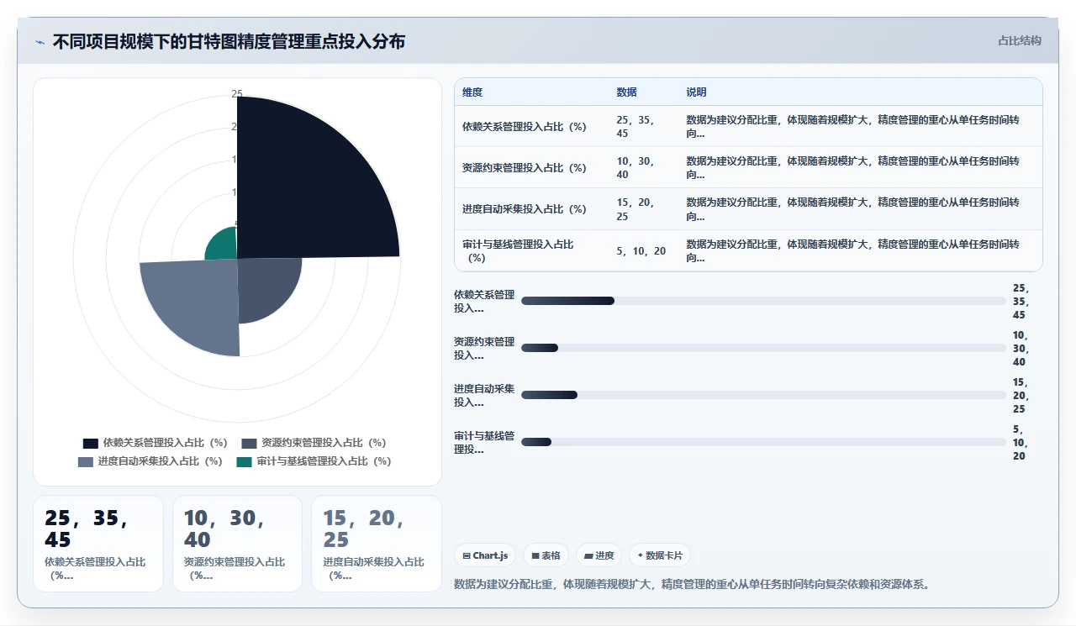This screenshot has height=626, width=1076.
Task: Click the 进度自动采集投入 progress bar
Action: 763,395
